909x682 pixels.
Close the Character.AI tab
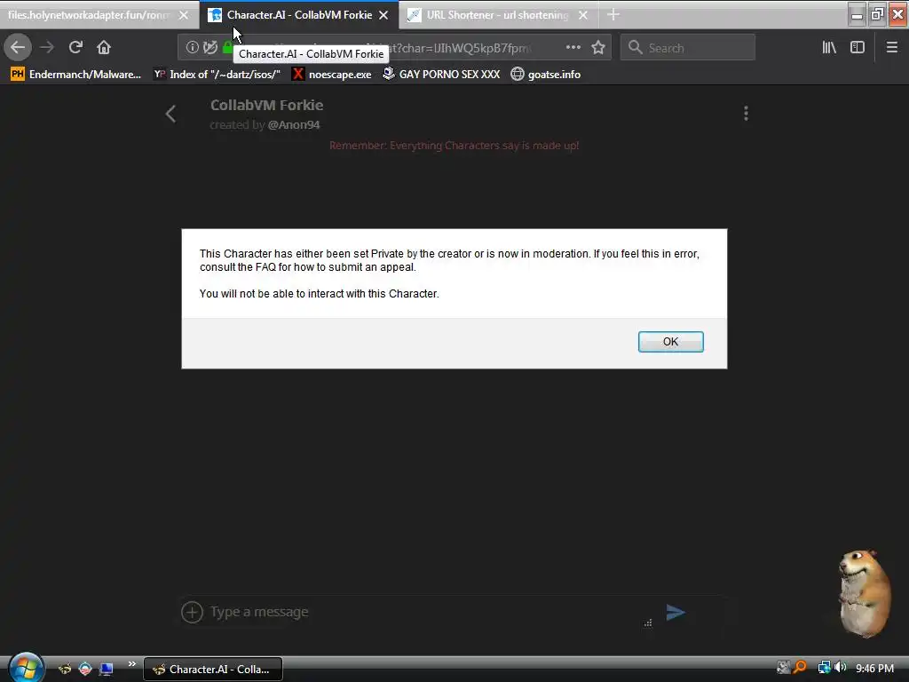click(383, 15)
